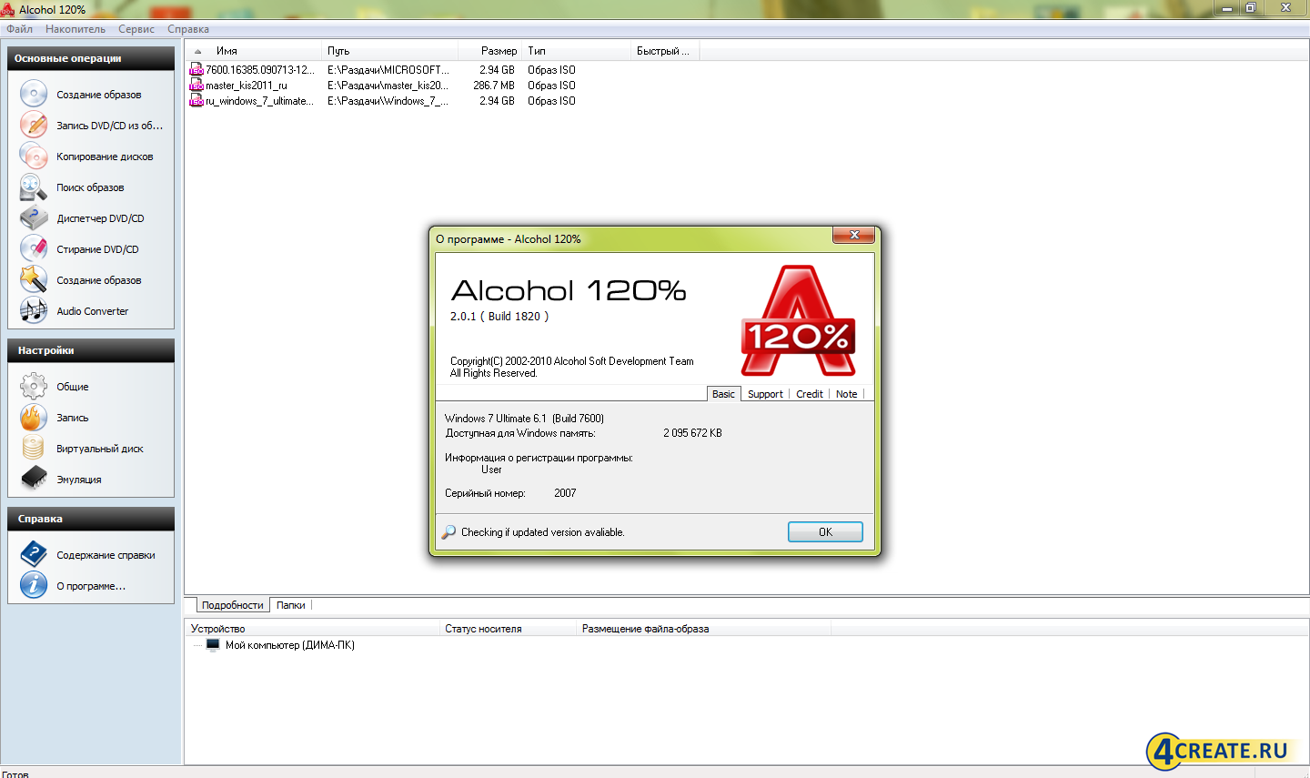Close the О программе dialog
The height and width of the screenshot is (778, 1310).
tap(854, 235)
